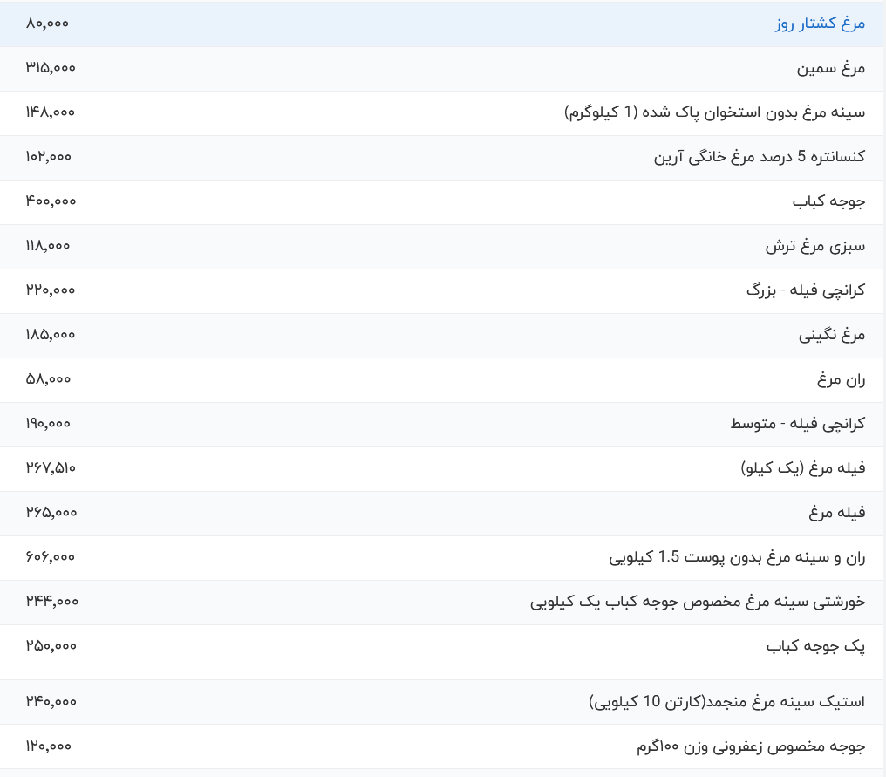Screen dimensions: 886x777
Task: Select the مرغ نگینی item
Action: pos(831,335)
